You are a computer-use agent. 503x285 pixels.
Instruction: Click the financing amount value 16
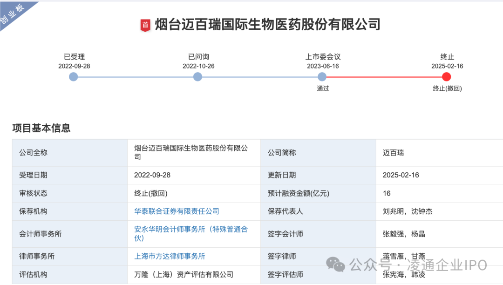(387, 193)
